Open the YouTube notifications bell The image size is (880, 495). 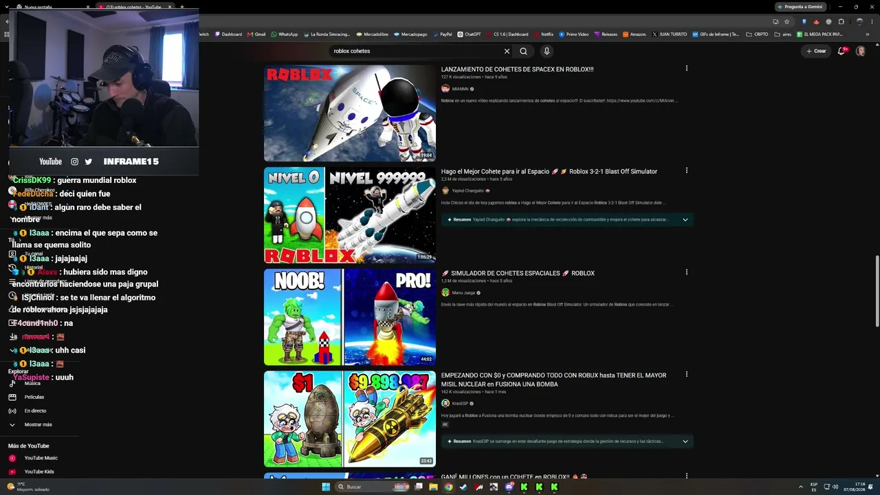click(841, 51)
